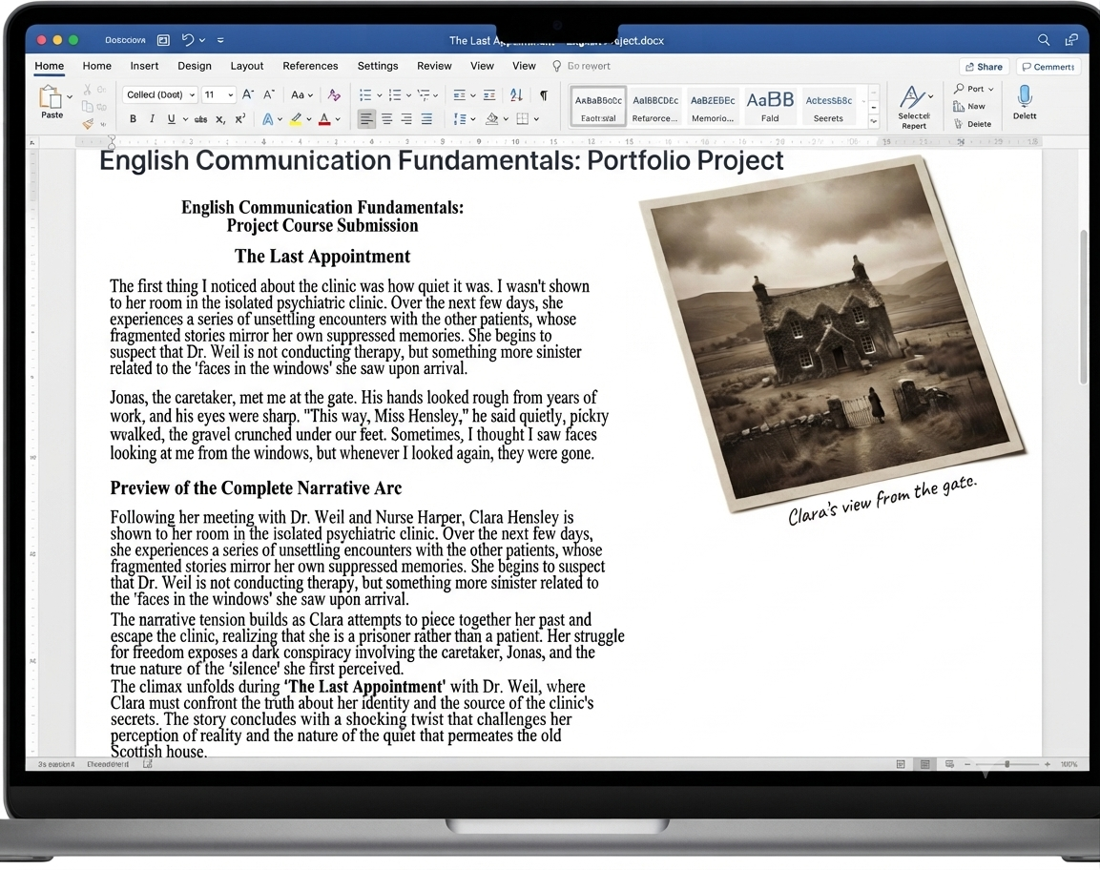Image resolution: width=1100 pixels, height=870 pixels.
Task: Click the Comments button
Action: point(1048,67)
